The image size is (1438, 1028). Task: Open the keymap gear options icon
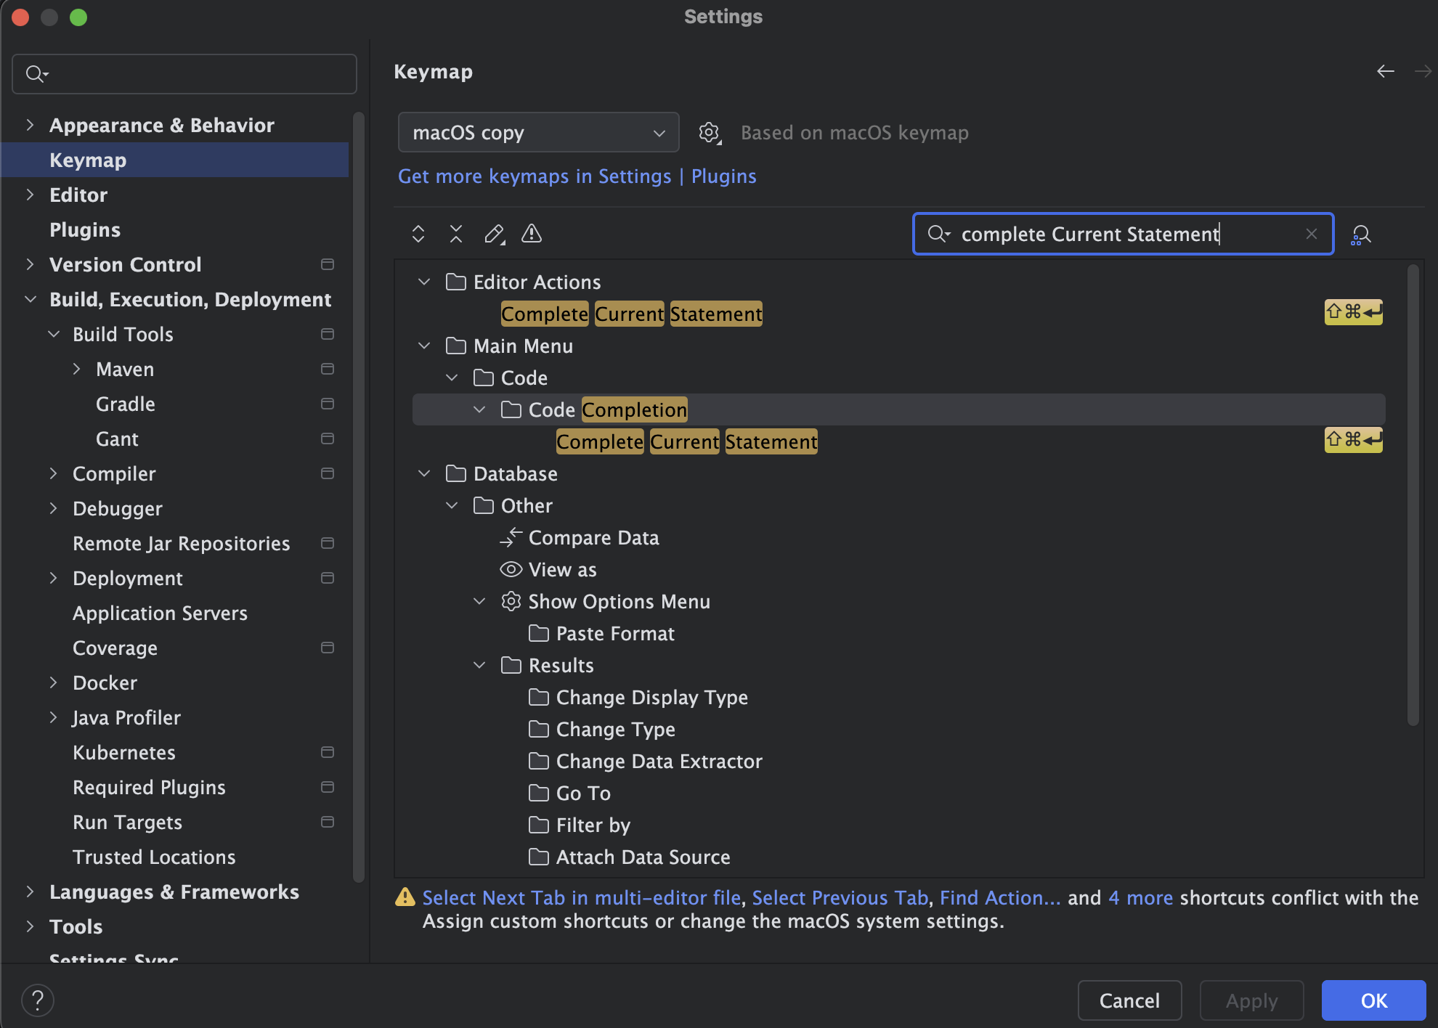point(710,133)
